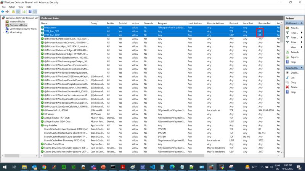
Task: Select AllJoyn Router (TCP-Out) rule
Action: pos(160,118)
